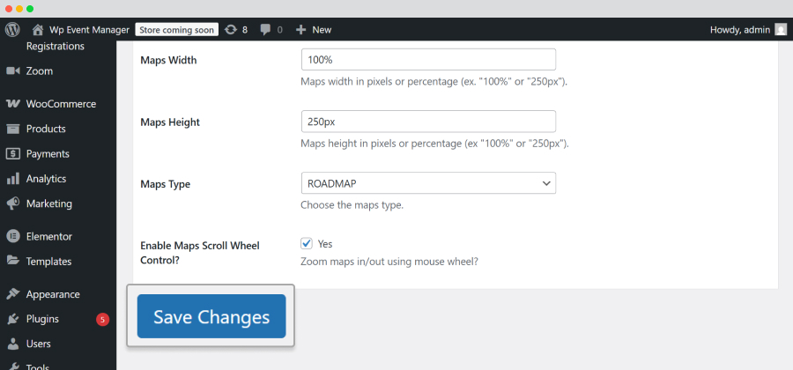
Task: Click the updates refresh icon
Action: tap(231, 30)
